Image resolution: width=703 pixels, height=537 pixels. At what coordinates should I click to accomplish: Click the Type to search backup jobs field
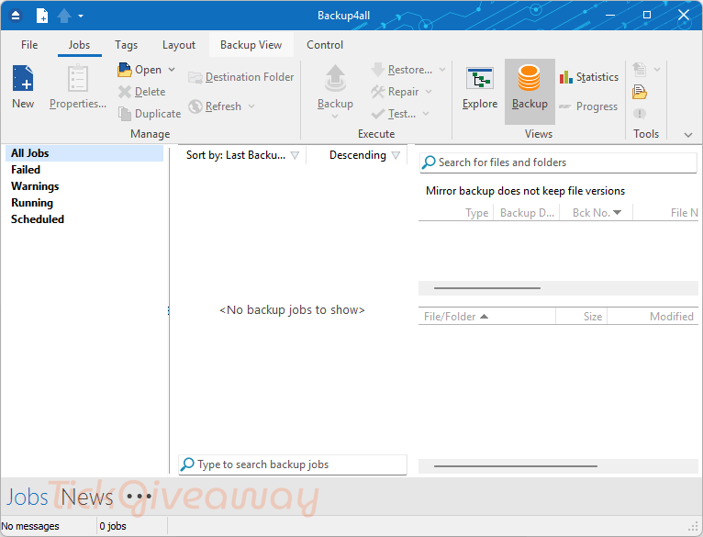[293, 464]
